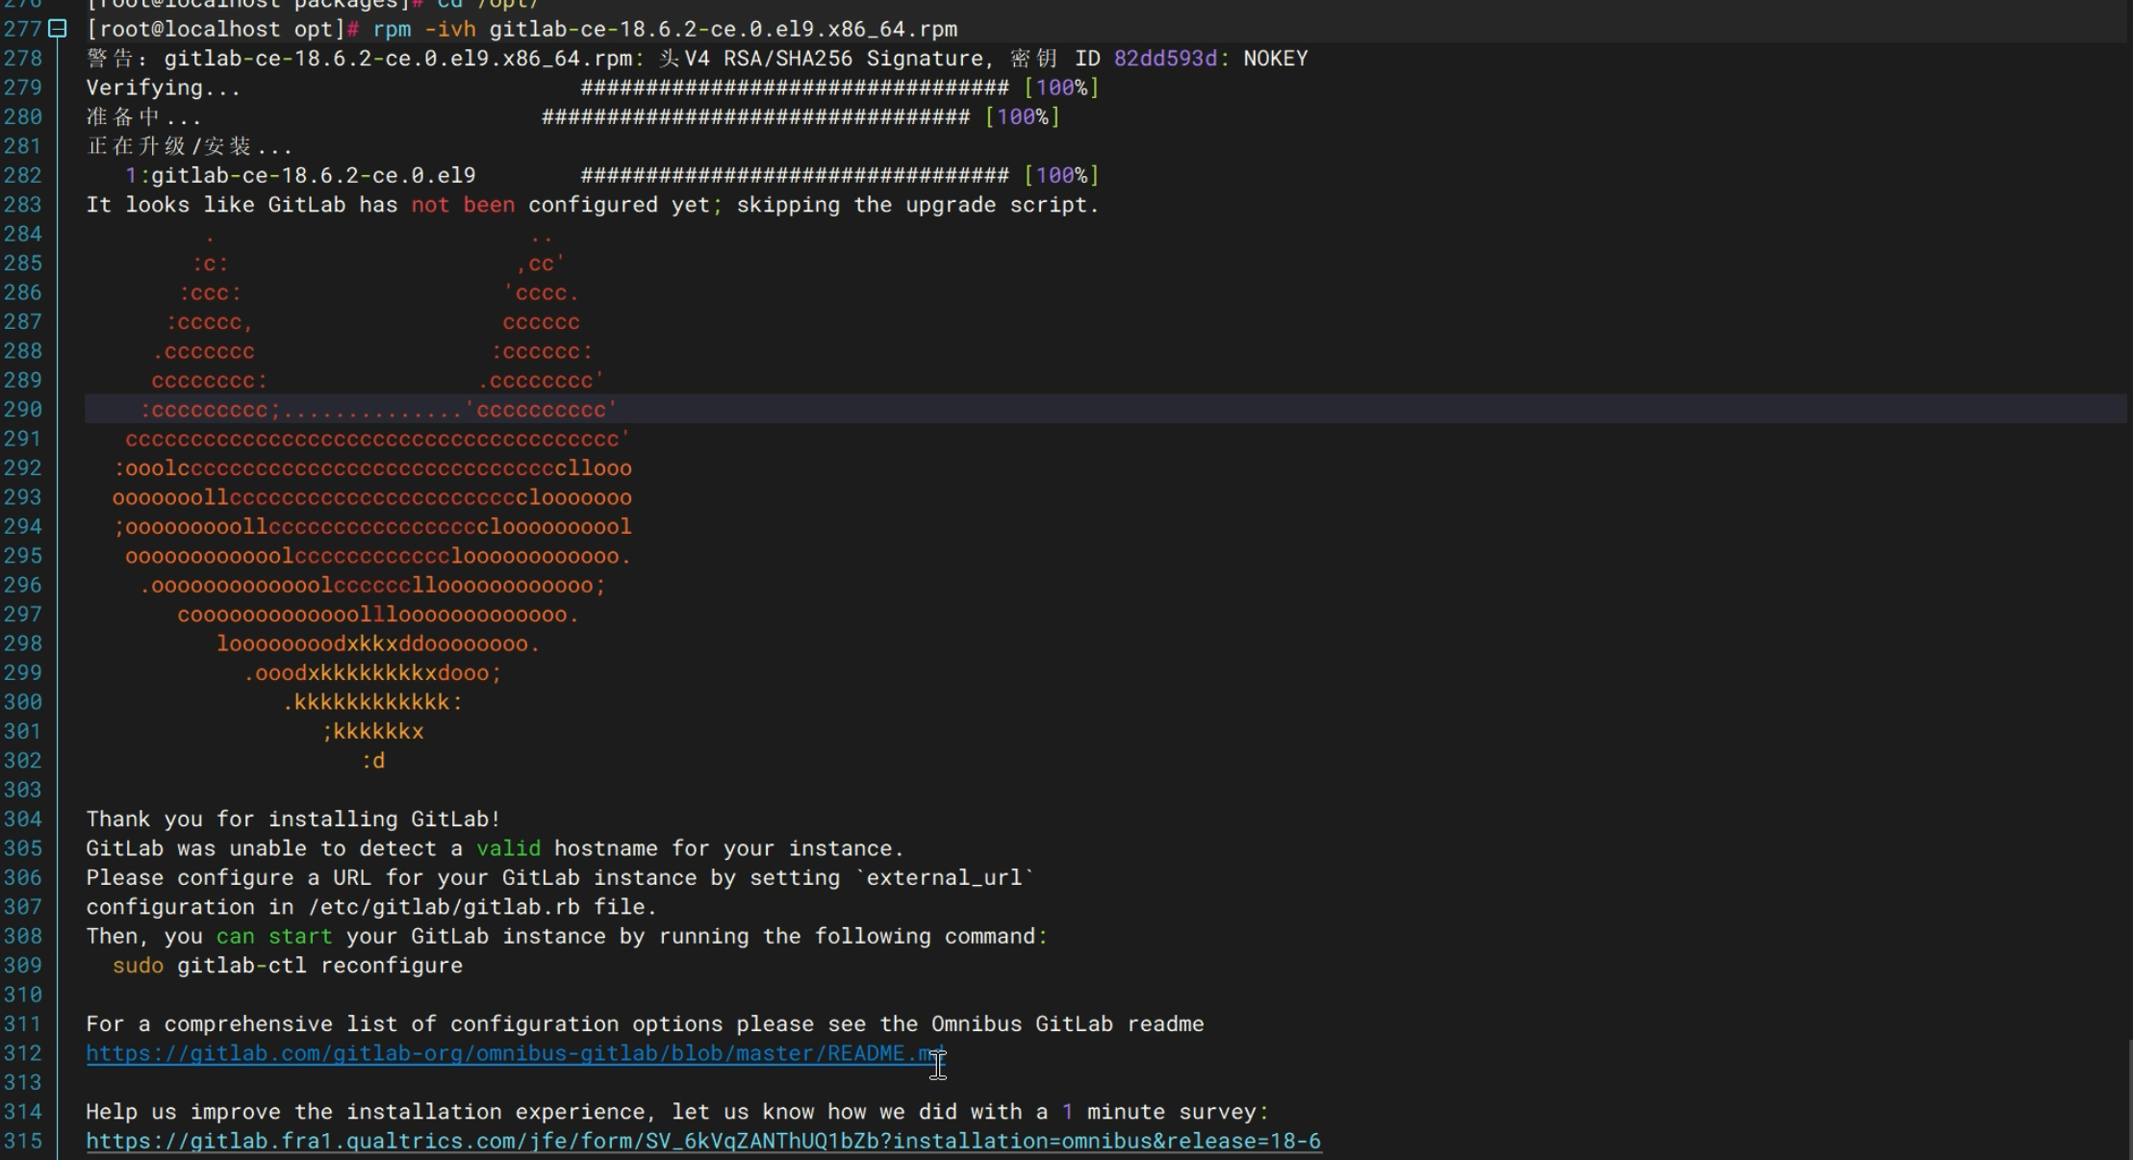
Task: Click line number 283 in the gutter
Action: point(23,205)
